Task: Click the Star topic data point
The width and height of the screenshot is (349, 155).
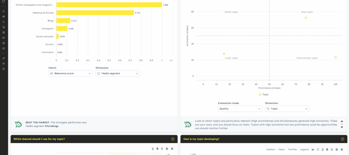Action: tap(306, 18)
